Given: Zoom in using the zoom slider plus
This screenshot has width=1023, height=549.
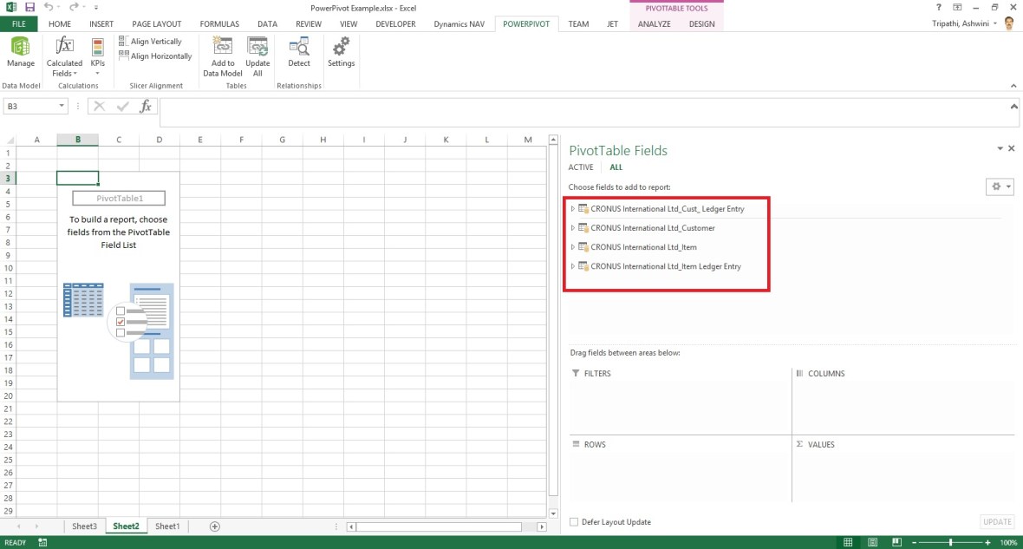Looking at the screenshot, I should pos(987,542).
